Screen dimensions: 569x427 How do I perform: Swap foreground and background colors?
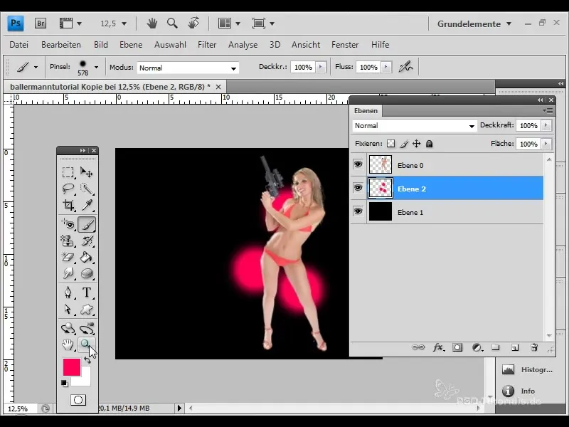87,360
